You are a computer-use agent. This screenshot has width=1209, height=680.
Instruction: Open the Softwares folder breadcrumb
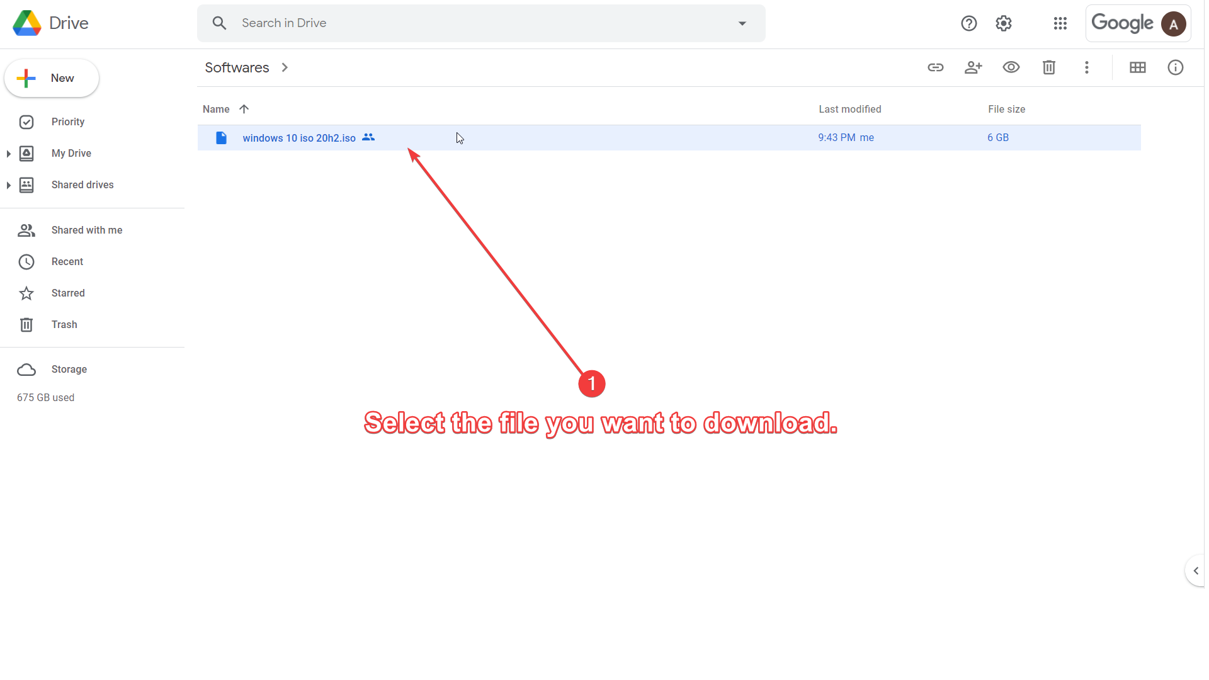tap(237, 67)
